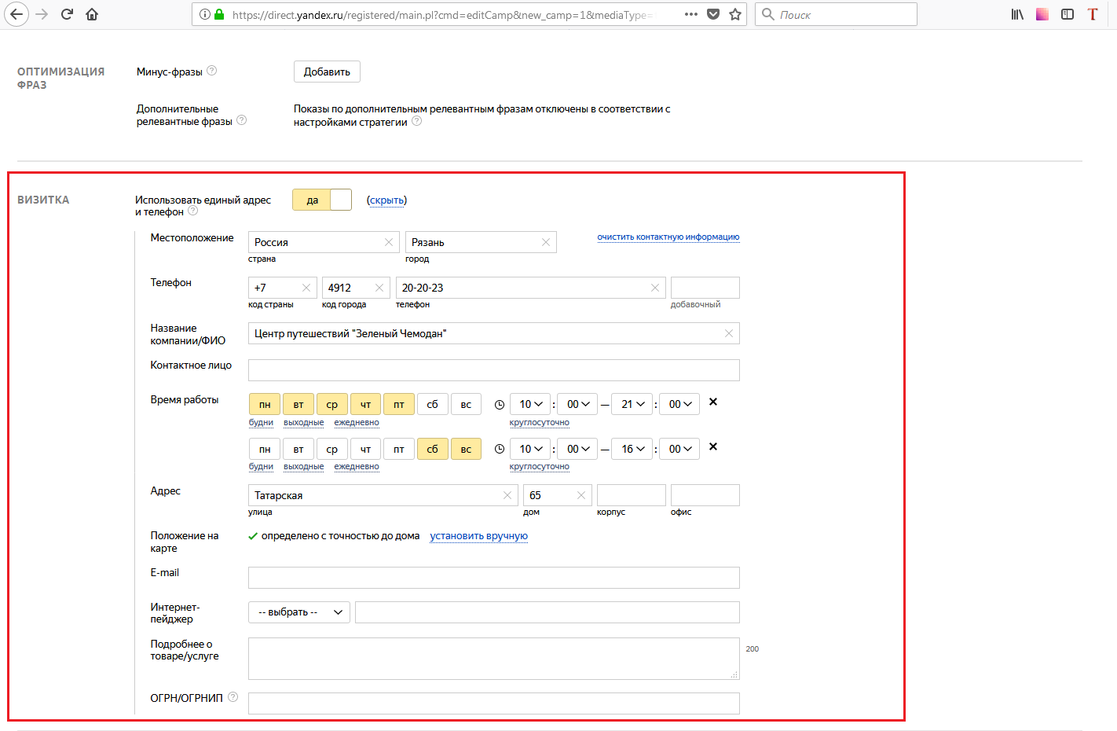Click 'круглосуточно' in first row
This screenshot has height=731, width=1117.
[x=540, y=422]
